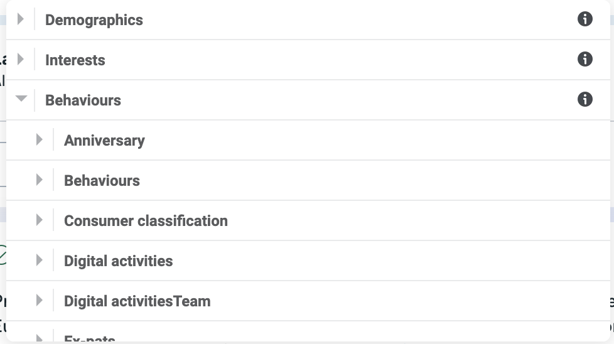The image size is (614, 344).
Task: Expand the Demographics category arrow
Action: point(21,19)
